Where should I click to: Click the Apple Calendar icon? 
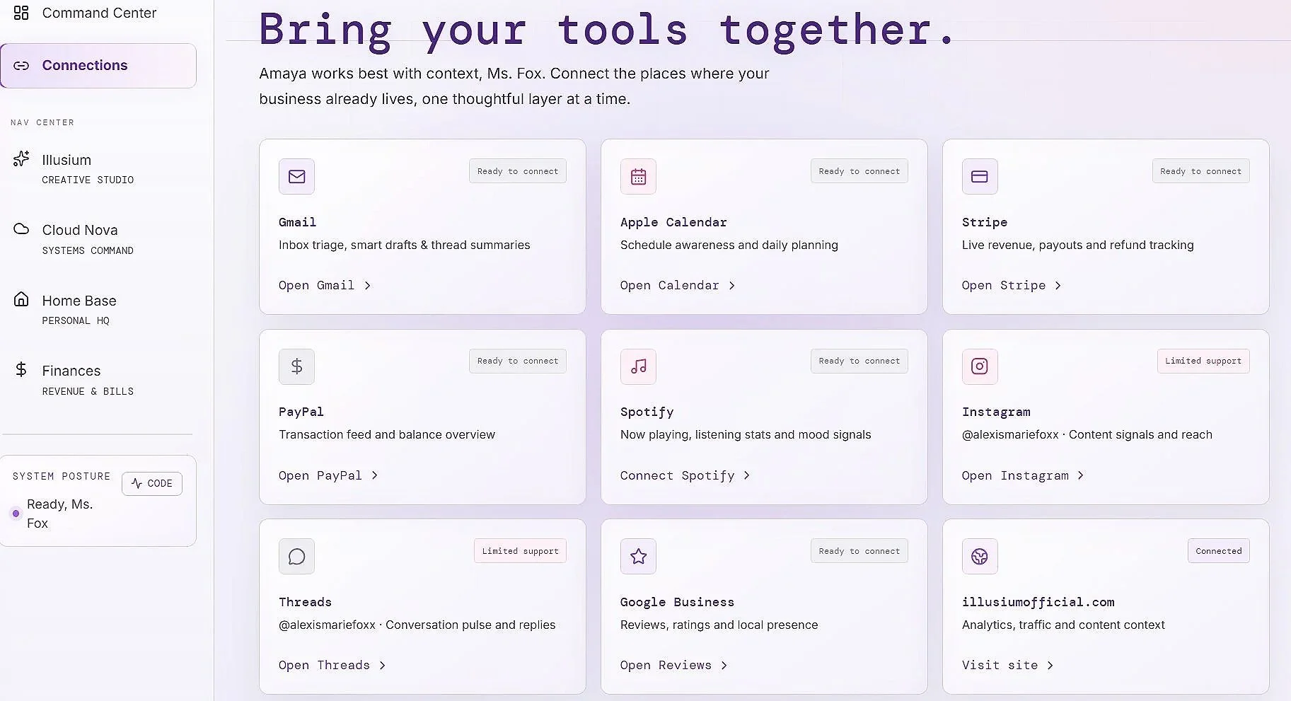[638, 177]
